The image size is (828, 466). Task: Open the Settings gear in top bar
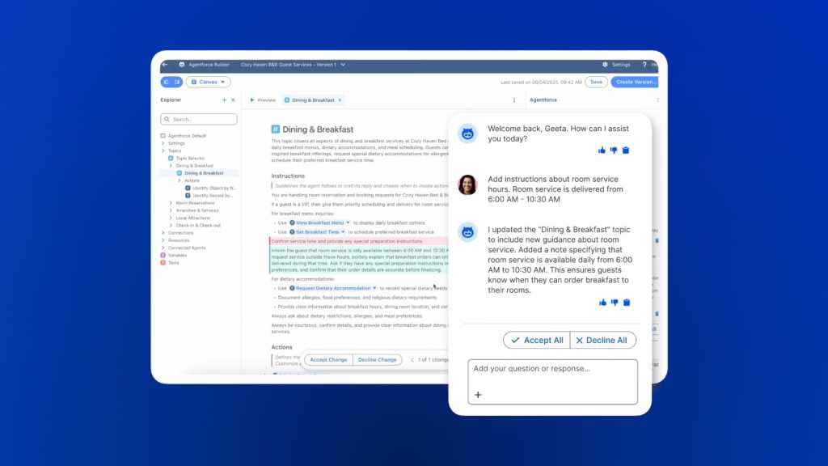606,65
